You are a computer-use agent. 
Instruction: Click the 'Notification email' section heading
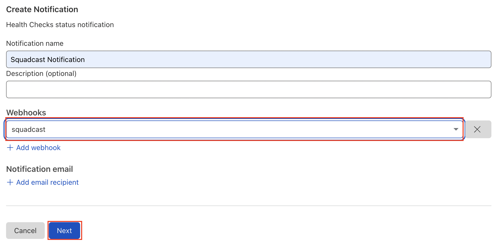click(40, 169)
